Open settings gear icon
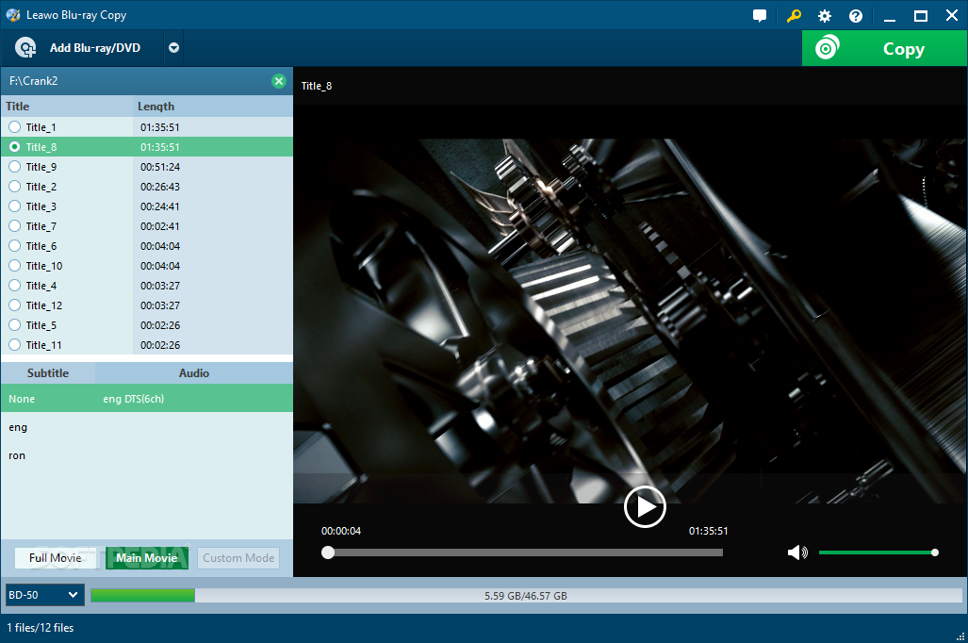 [x=824, y=16]
